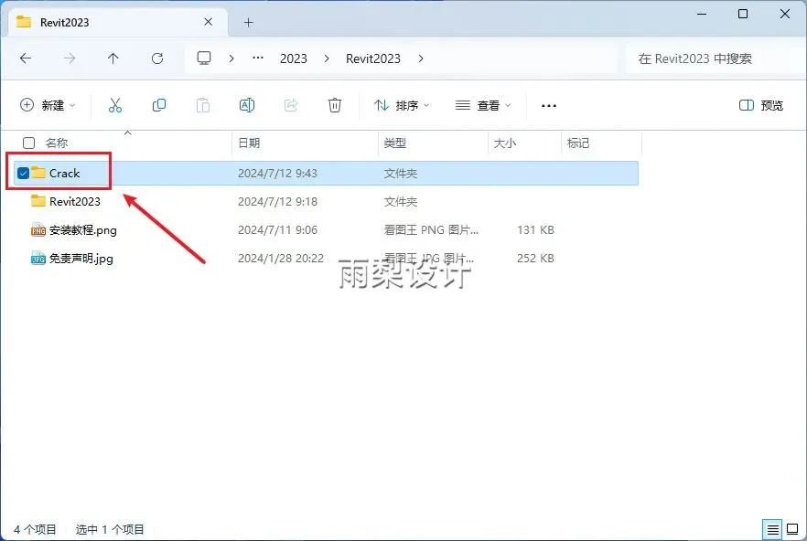The width and height of the screenshot is (807, 541).
Task: Go up one folder level
Action: click(x=113, y=58)
